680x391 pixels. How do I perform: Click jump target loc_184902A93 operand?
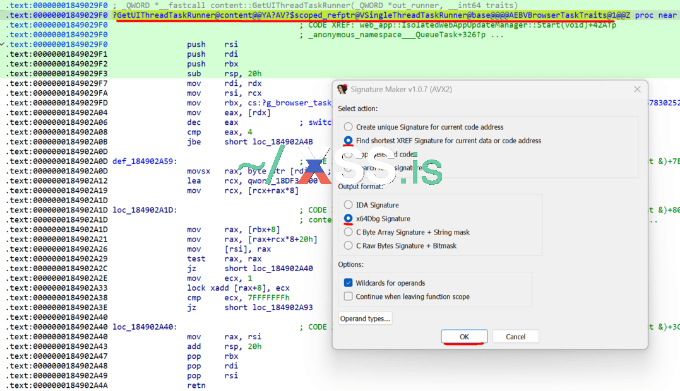coord(283,307)
